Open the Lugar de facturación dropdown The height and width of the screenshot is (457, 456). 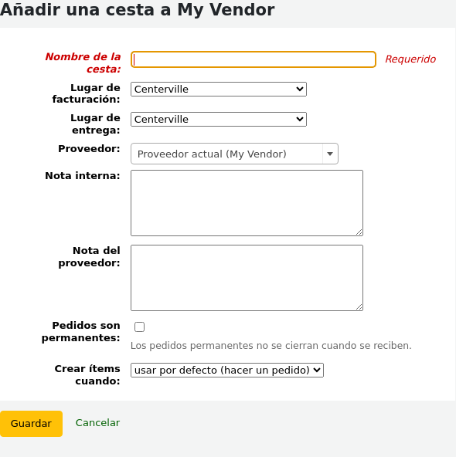[219, 90]
